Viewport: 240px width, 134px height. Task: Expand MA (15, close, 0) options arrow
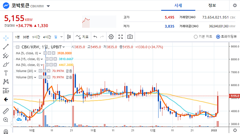pyautogui.click(x=42, y=59)
